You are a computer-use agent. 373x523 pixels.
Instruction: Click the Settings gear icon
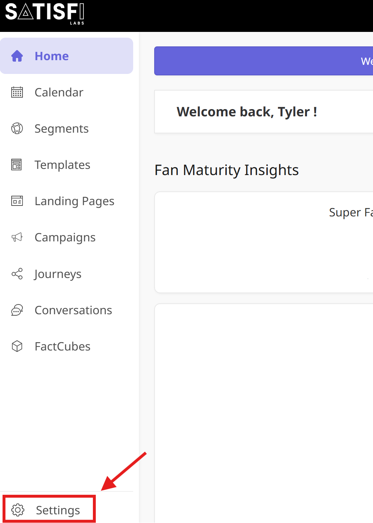point(18,510)
